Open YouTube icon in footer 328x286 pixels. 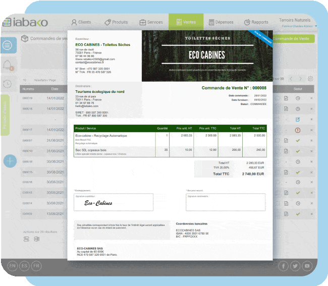point(307,266)
